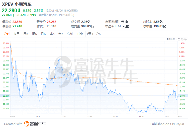Click the 总市值 value 190.81亿
188x129 pixels.
160,26
